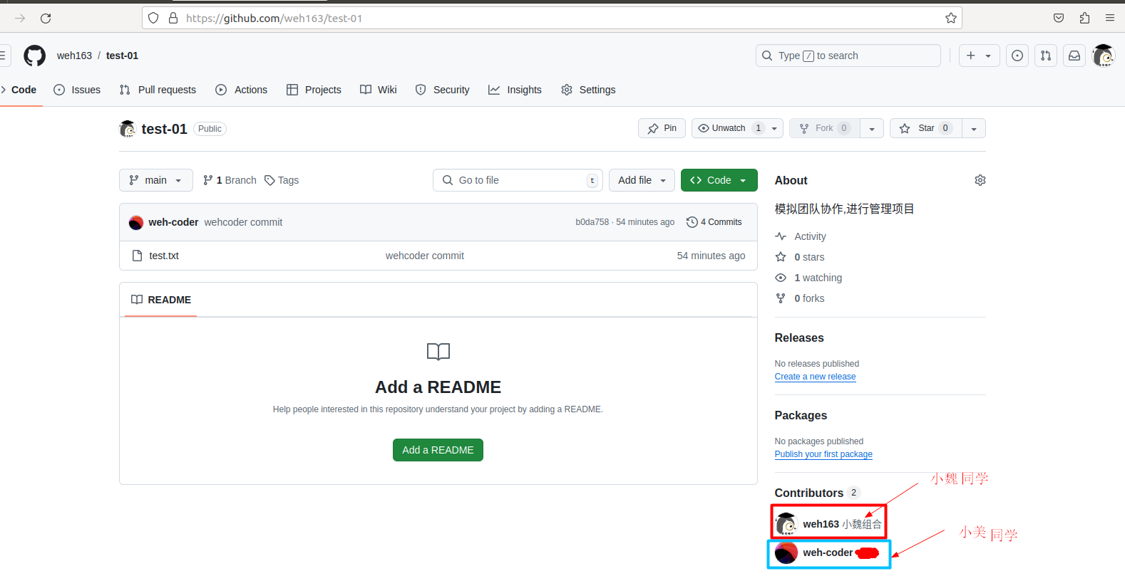1125x576 pixels.
Task: Open the 1 Branch link
Action: 230,180
